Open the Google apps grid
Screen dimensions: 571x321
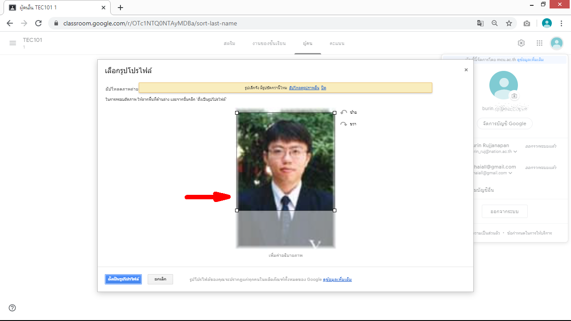(x=539, y=43)
